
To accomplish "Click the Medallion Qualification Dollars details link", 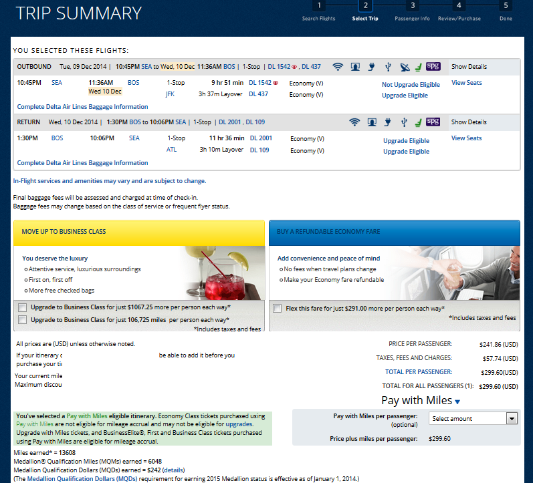I will point(174,470).
